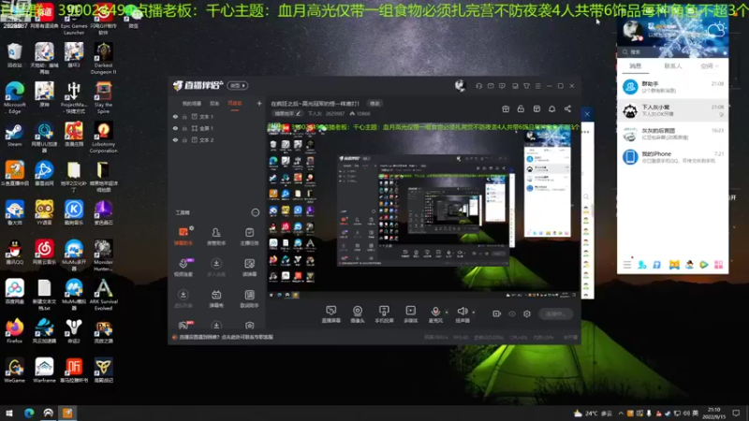Lock the 文本 2 source
Viewport: 749px width, 421px height.
pyautogui.click(x=184, y=140)
